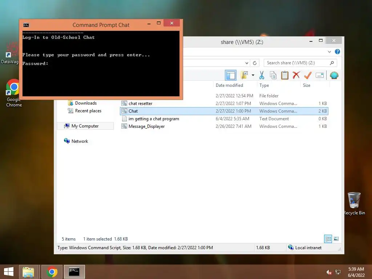Click the chat resetter file icon
This screenshot has width=372, height=279.
pos(124,103)
